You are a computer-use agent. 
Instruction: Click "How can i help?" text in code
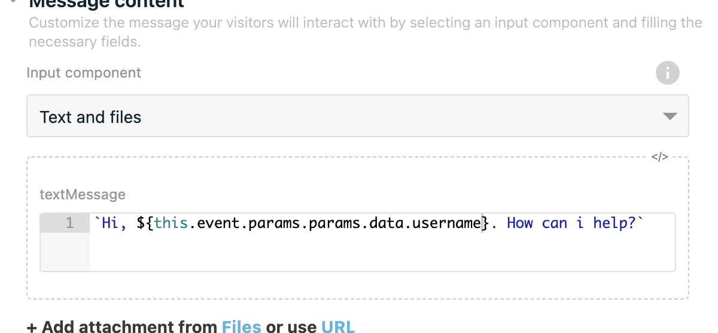(x=571, y=223)
